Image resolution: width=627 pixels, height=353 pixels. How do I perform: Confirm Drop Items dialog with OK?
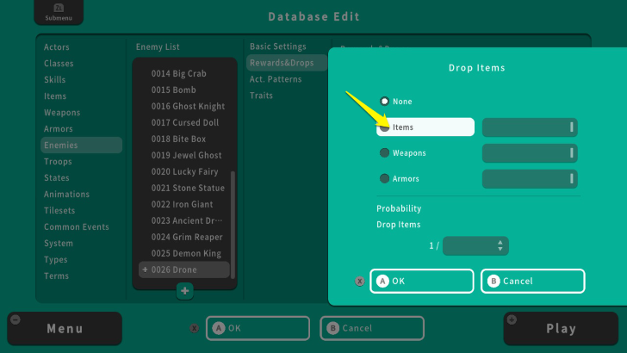pyautogui.click(x=422, y=281)
